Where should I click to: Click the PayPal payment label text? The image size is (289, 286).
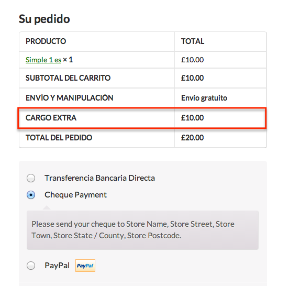[x=57, y=266]
